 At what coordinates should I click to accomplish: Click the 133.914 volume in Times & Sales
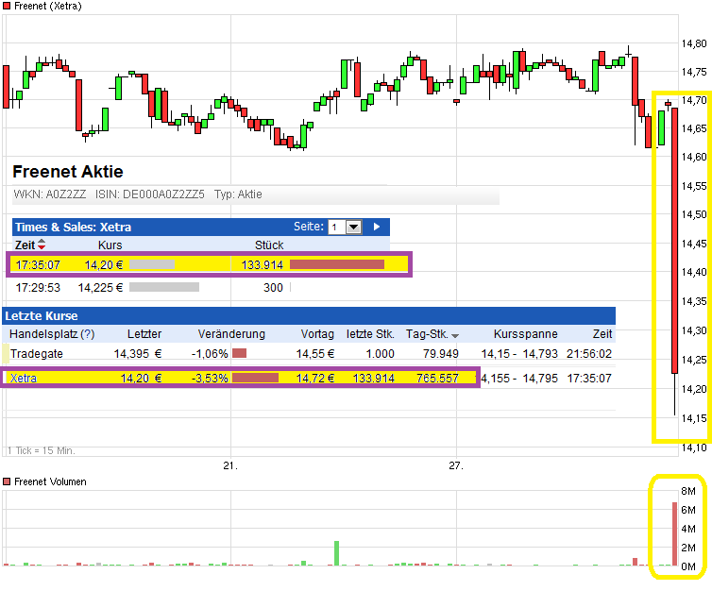pyautogui.click(x=262, y=264)
